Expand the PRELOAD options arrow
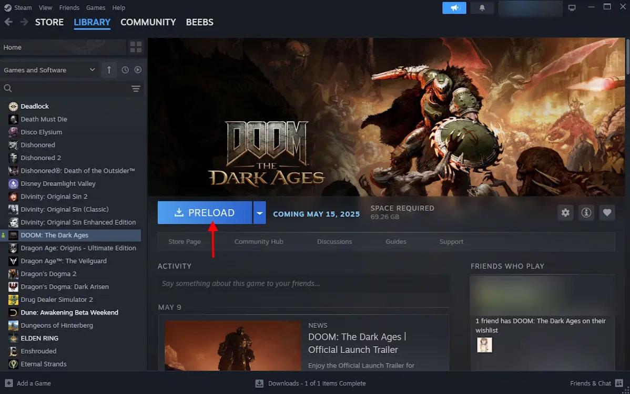The width and height of the screenshot is (630, 394). (259, 212)
